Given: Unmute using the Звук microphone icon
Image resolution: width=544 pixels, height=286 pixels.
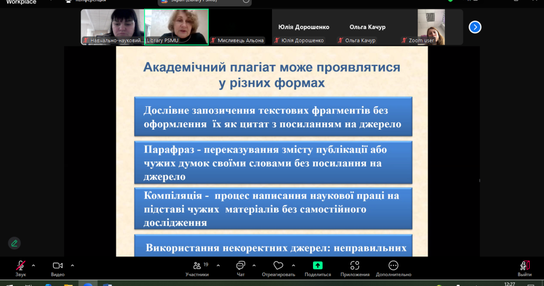Looking at the screenshot, I should [21, 266].
